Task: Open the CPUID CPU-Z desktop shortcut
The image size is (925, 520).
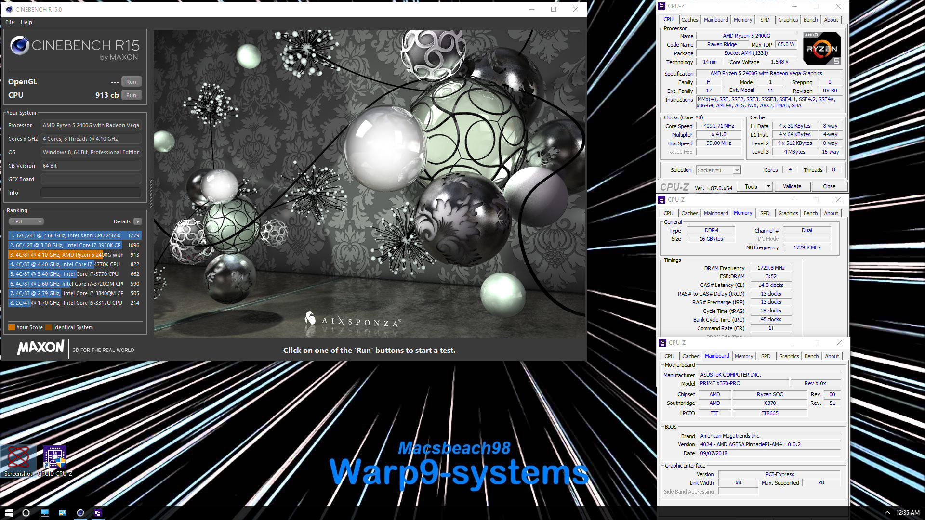Action: point(55,461)
